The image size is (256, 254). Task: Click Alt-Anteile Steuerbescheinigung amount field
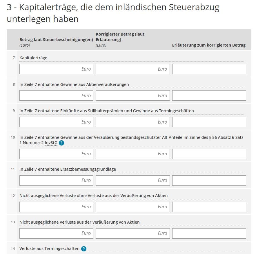tap(56, 154)
